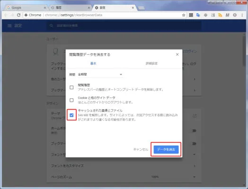Open the QR code extension icon

191,15
